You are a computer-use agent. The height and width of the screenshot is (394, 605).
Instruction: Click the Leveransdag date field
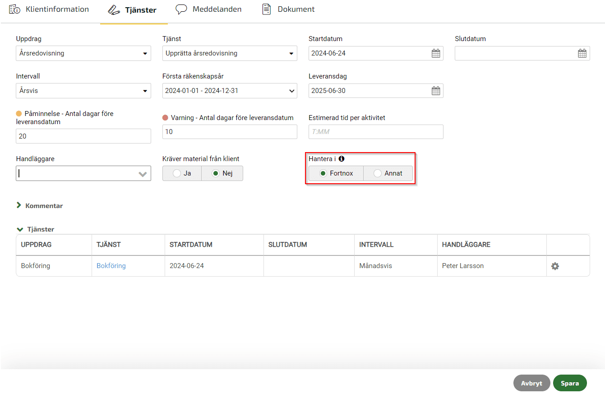click(x=376, y=91)
